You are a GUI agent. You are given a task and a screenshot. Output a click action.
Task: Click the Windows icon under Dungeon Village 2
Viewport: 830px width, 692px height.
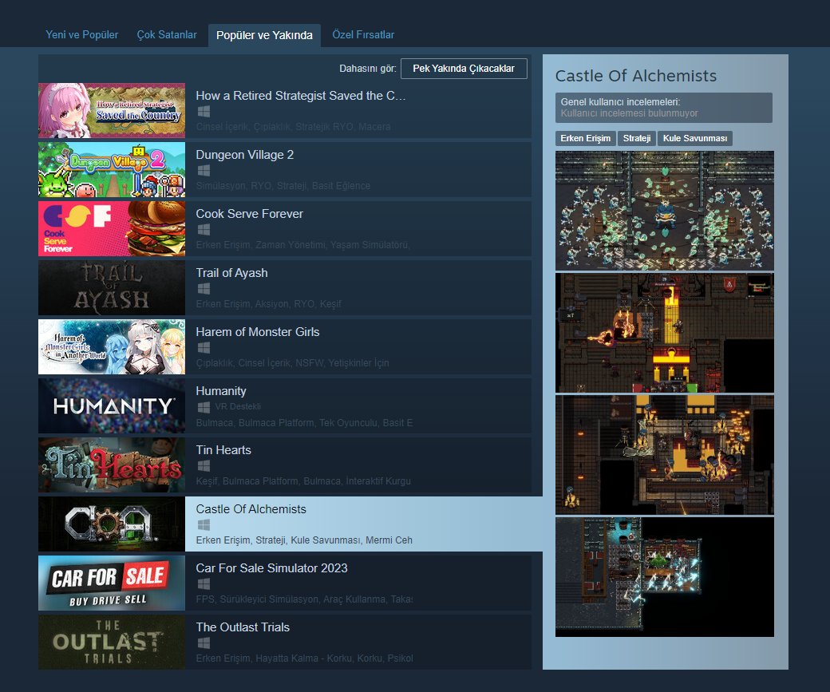pyautogui.click(x=204, y=171)
